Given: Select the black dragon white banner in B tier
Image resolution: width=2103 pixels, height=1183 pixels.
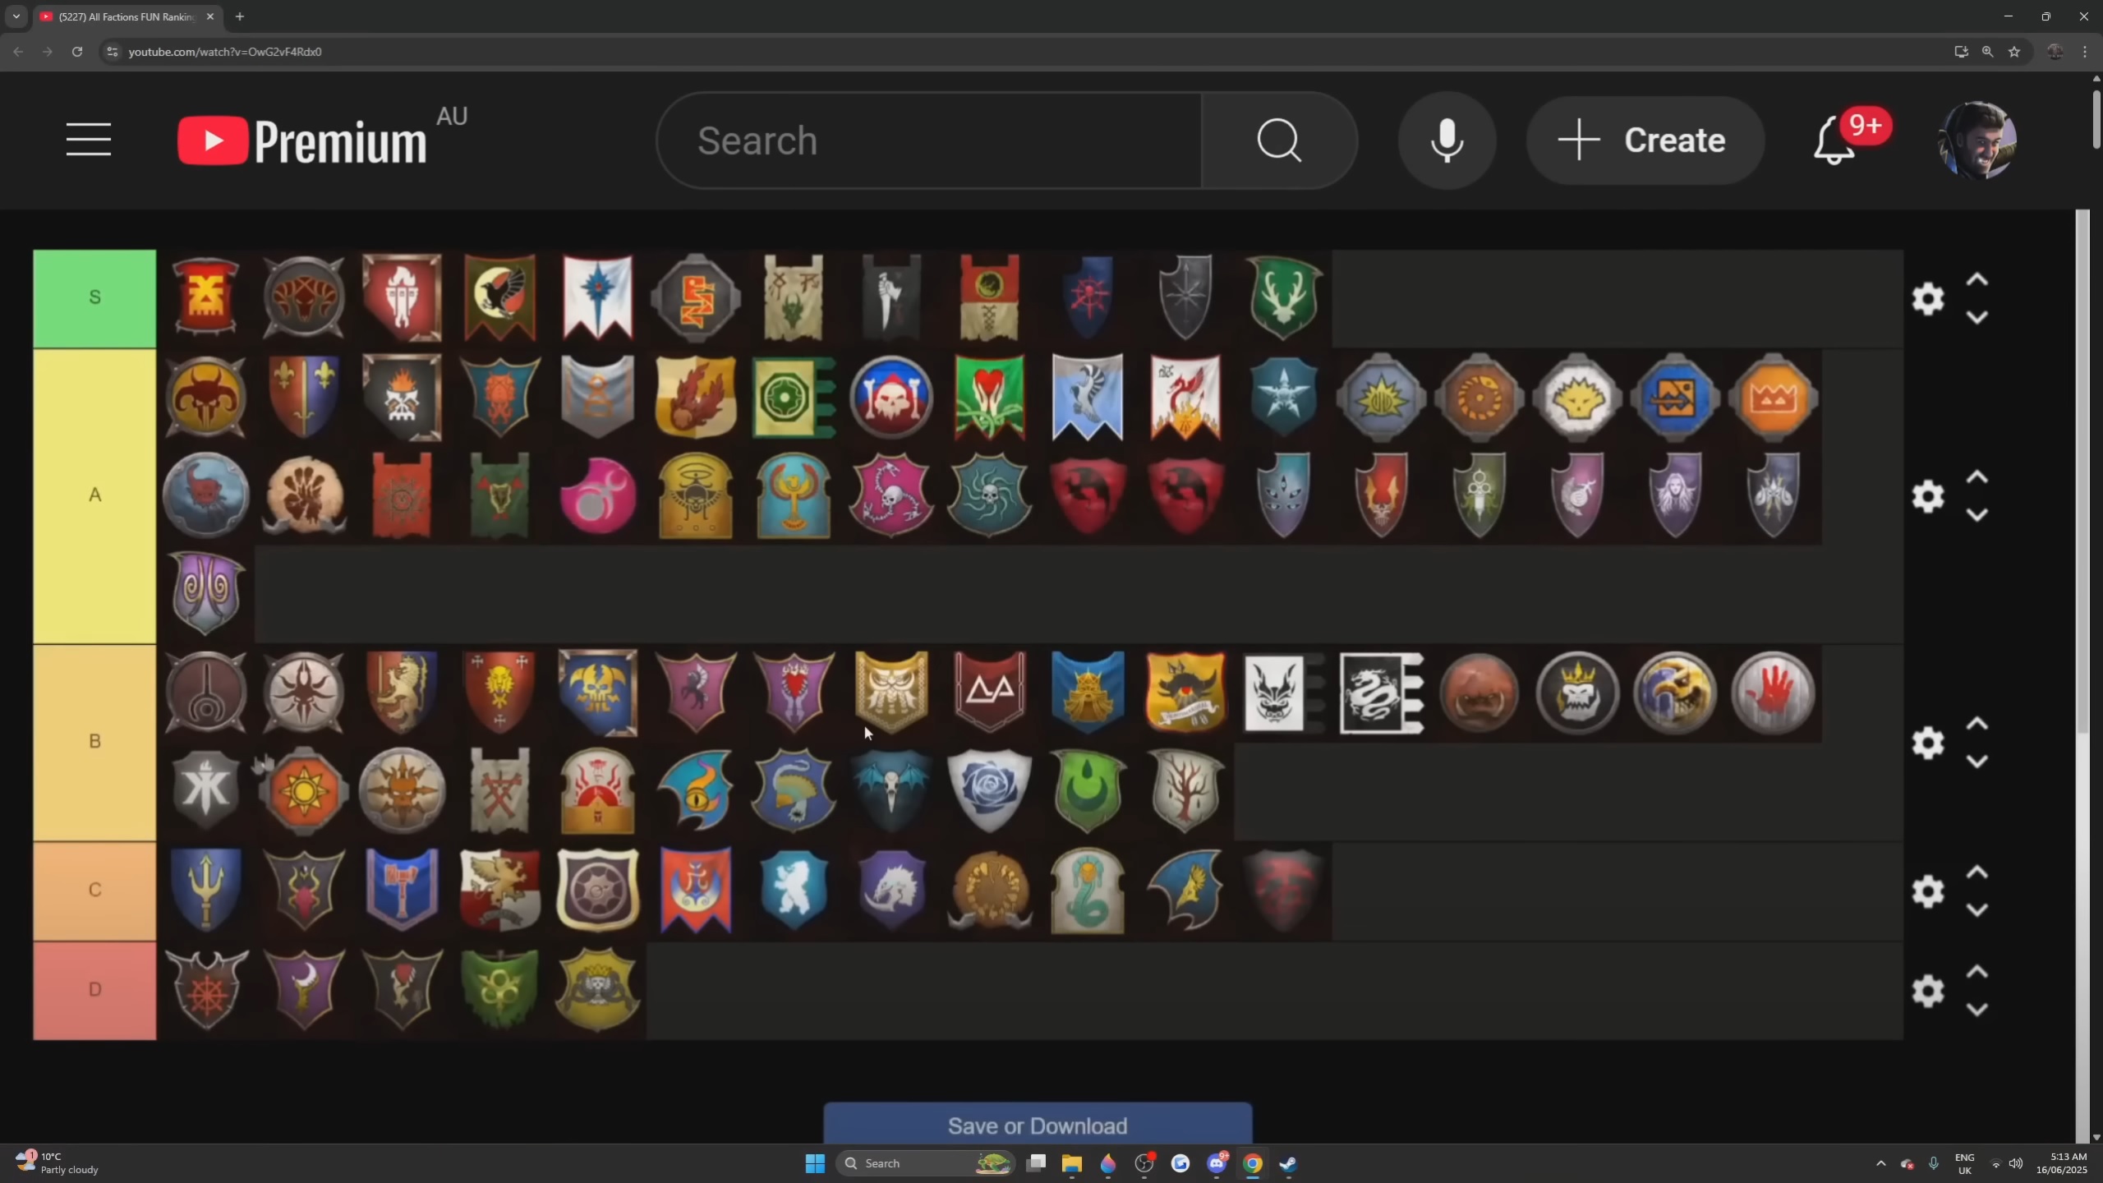Looking at the screenshot, I should 1381,693.
